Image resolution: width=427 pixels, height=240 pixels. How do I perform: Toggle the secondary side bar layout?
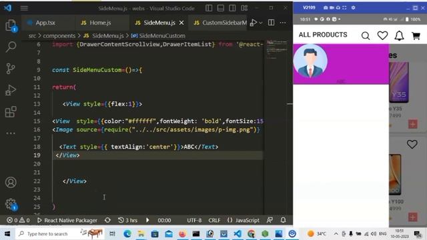(232, 8)
